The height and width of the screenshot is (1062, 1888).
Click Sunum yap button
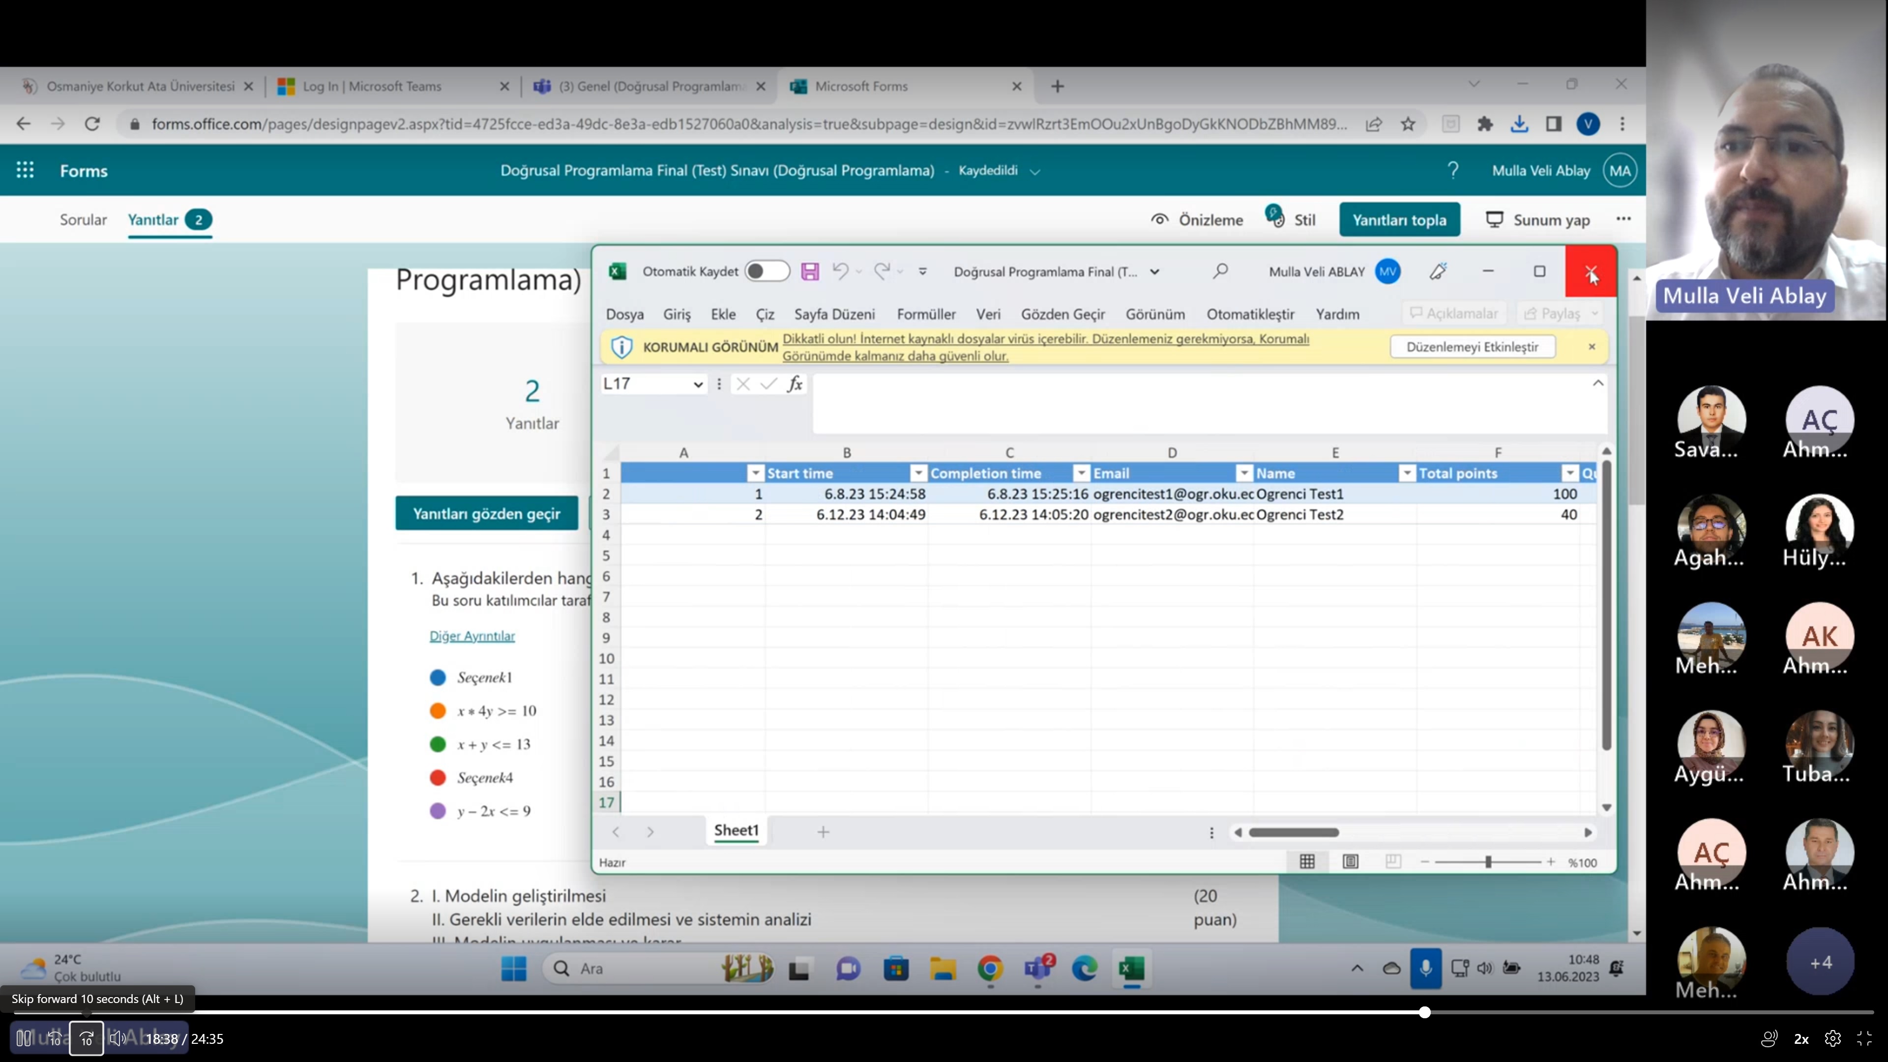tap(1537, 219)
